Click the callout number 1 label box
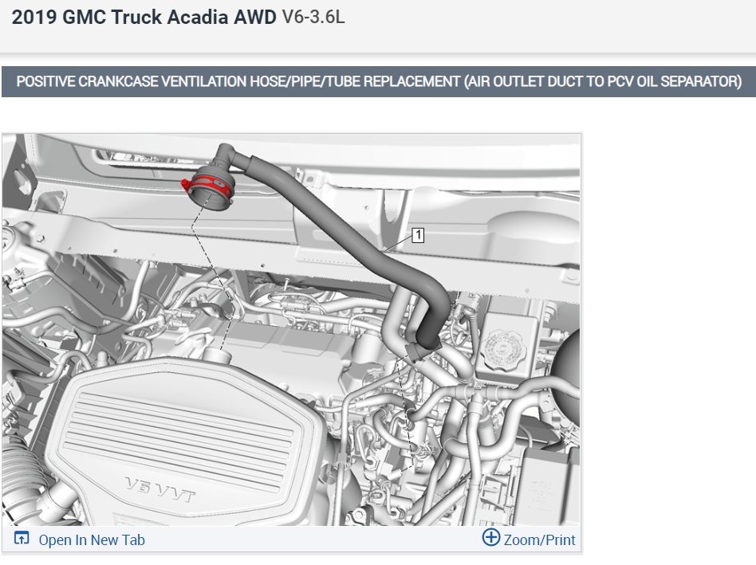This screenshot has height=565, width=756. click(x=418, y=235)
